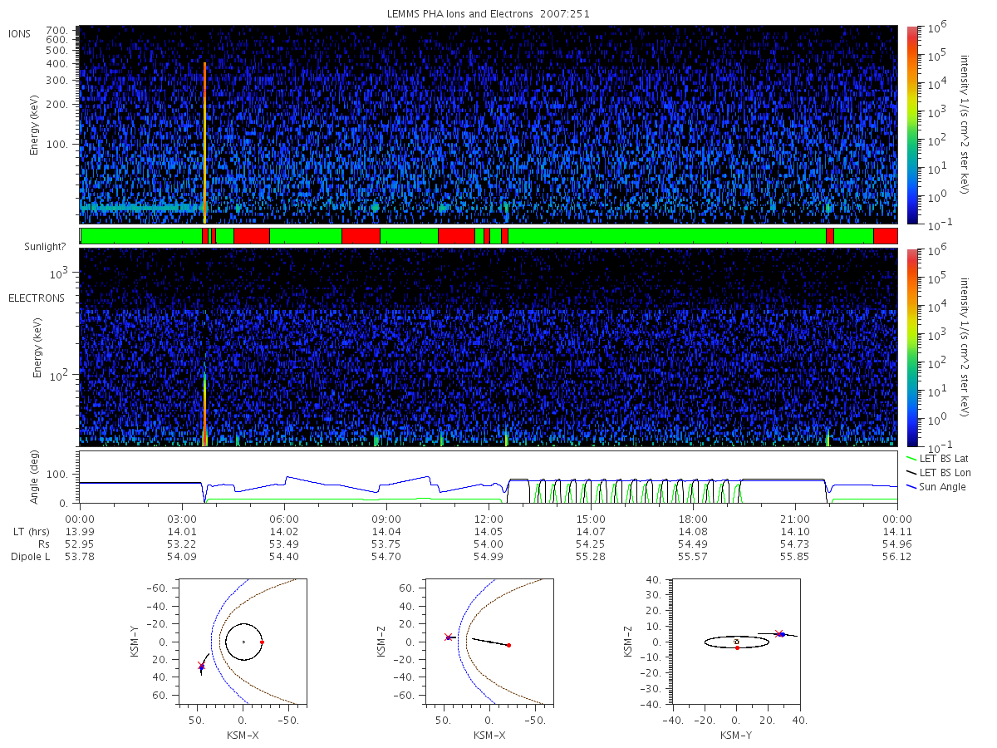The height and width of the screenshot is (748, 997).
Task: Click the IONS panel label
Action: [x=21, y=34]
